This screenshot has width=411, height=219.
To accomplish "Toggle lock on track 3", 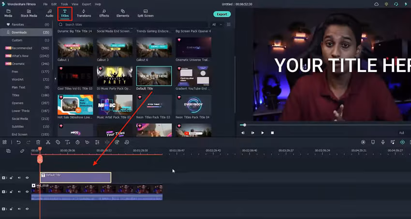I will [x=11, y=178].
